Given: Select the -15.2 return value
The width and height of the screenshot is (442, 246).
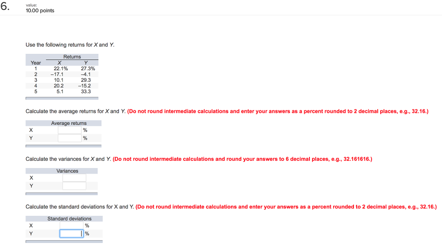Looking at the screenshot, I should tap(85, 86).
